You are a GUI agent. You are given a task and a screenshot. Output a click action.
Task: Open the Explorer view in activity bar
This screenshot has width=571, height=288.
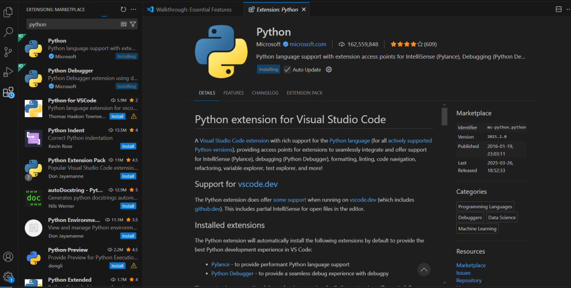click(x=8, y=12)
